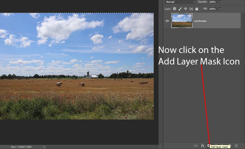Image resolution: width=245 pixels, height=149 pixels.
Task: Open the fx layer style menu
Action: 203,146
